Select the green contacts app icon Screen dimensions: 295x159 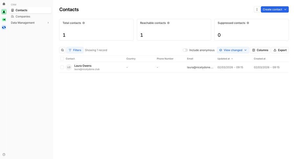4,12
